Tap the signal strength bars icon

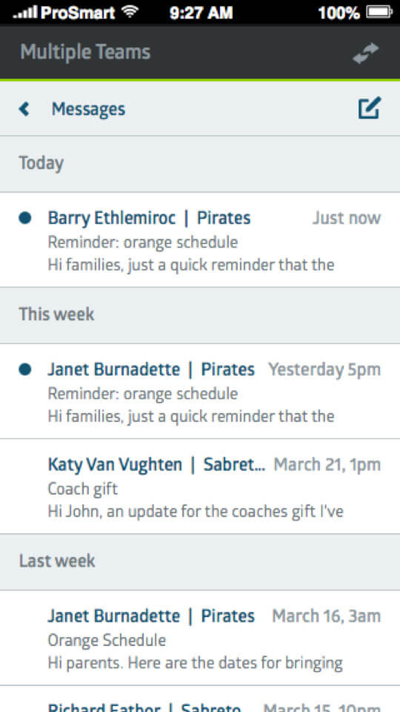tap(25, 13)
